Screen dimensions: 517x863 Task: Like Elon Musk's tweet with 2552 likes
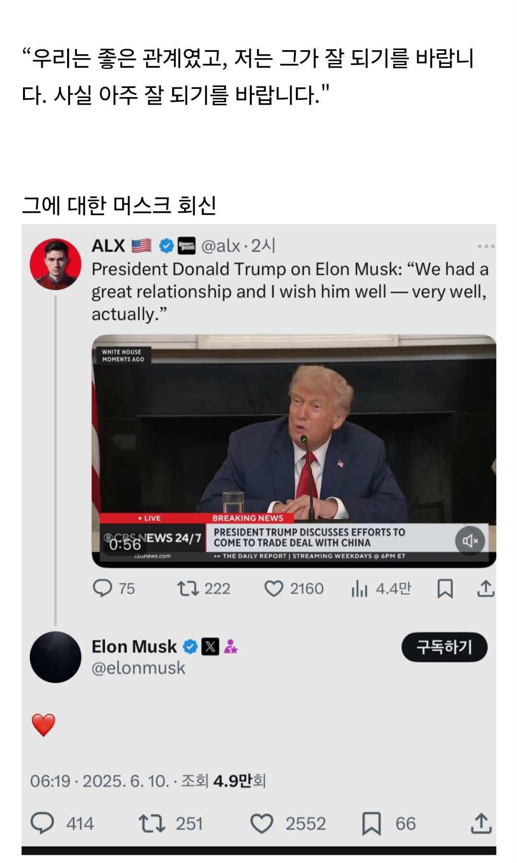pos(262,823)
